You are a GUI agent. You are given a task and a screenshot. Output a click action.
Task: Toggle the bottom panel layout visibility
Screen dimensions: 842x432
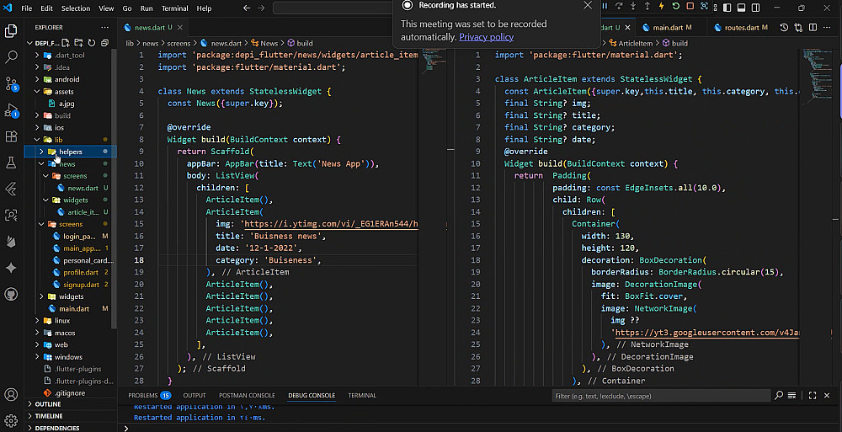742,8
